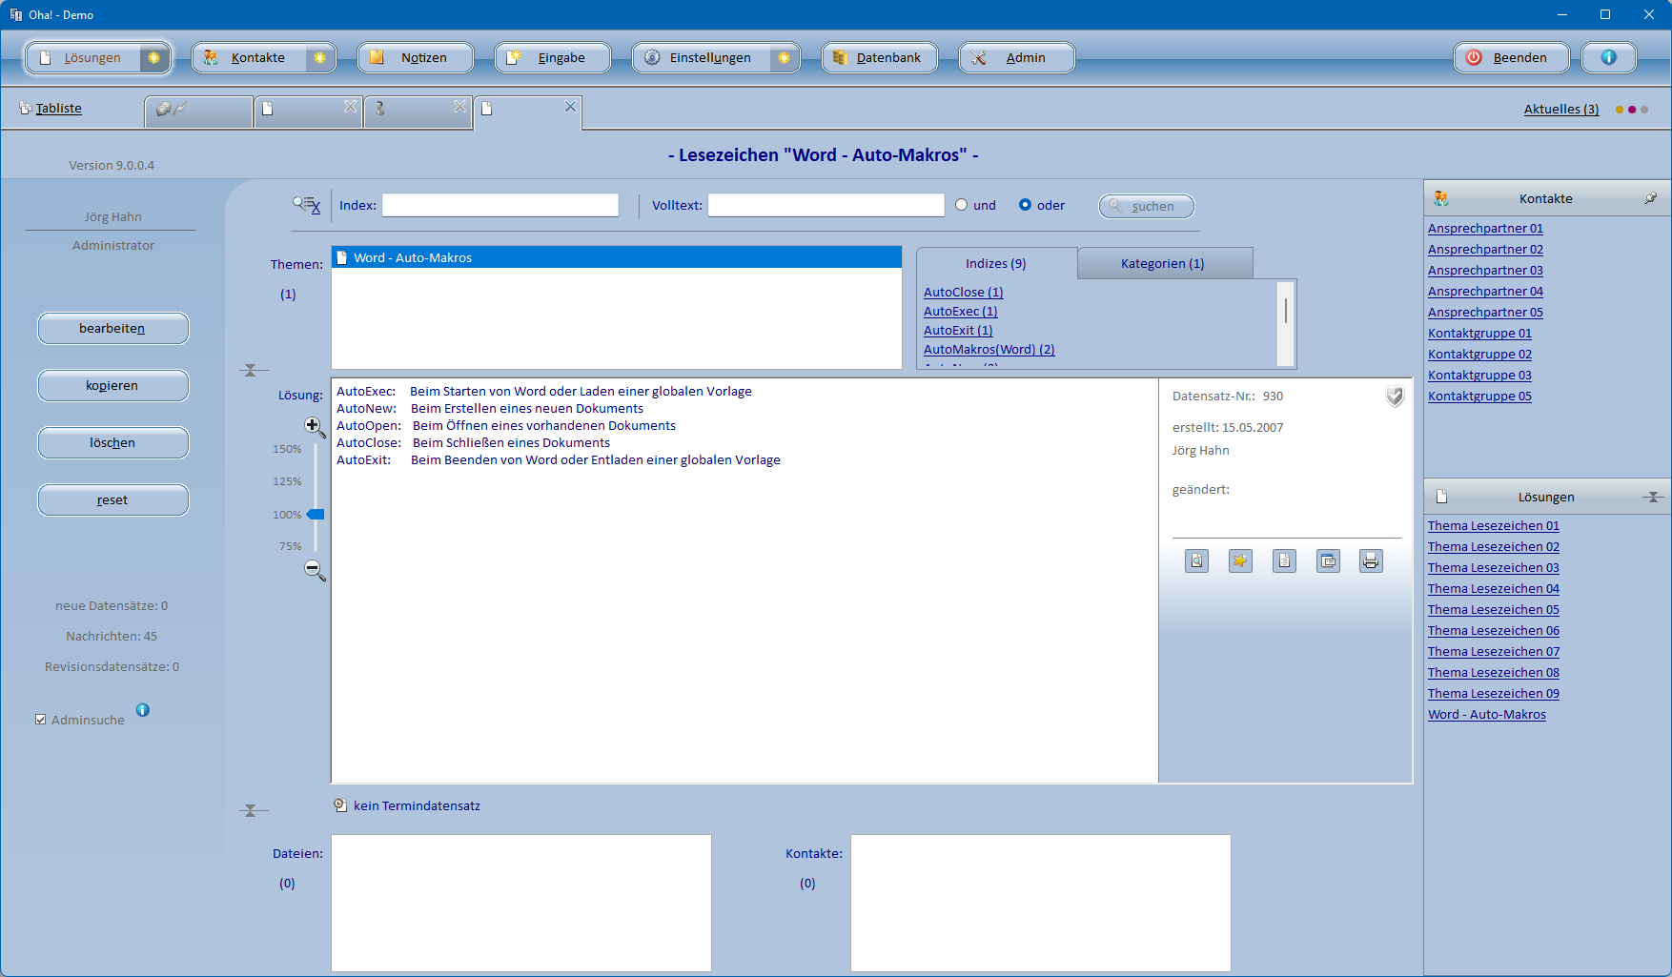Screen dimensions: 1672x977
Task: Click the zoom-out magnifier below the slider
Action: point(314,570)
